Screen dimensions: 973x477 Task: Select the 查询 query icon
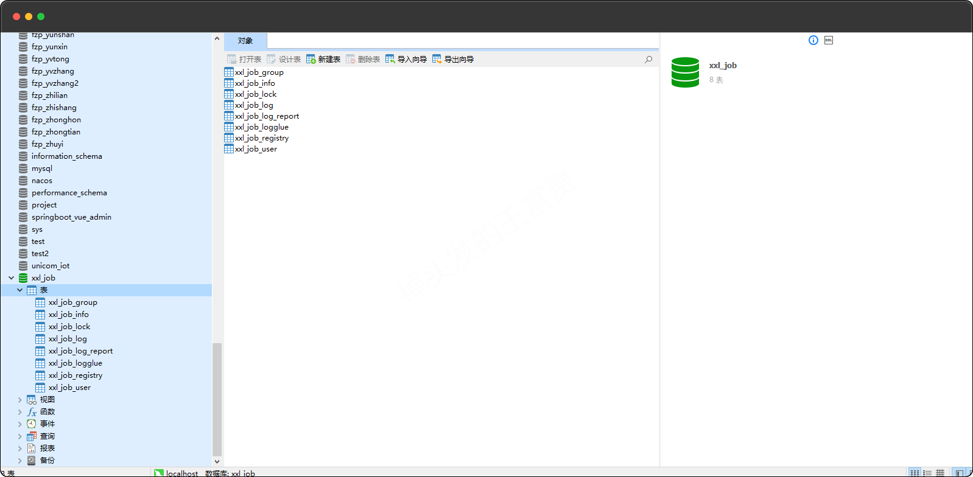point(32,436)
